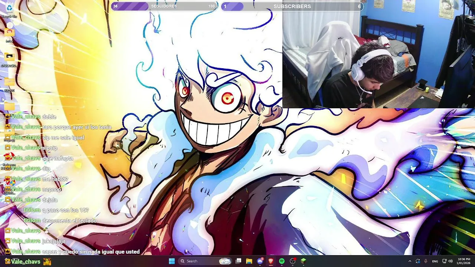Click chat message 'dejala'
The image size is (475, 267).
click(x=50, y=200)
